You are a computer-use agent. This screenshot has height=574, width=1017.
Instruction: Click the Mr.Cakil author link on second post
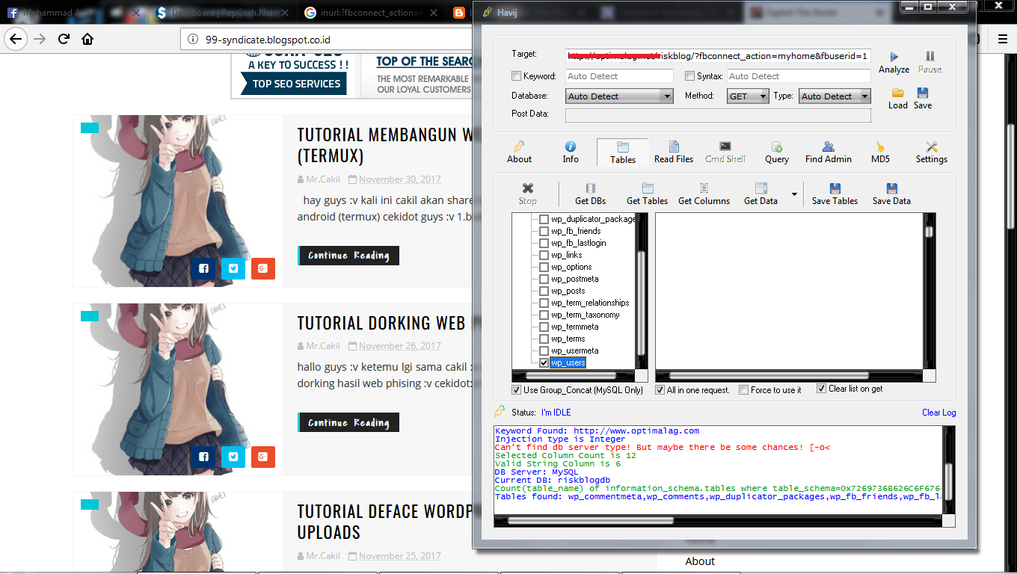pyautogui.click(x=323, y=346)
